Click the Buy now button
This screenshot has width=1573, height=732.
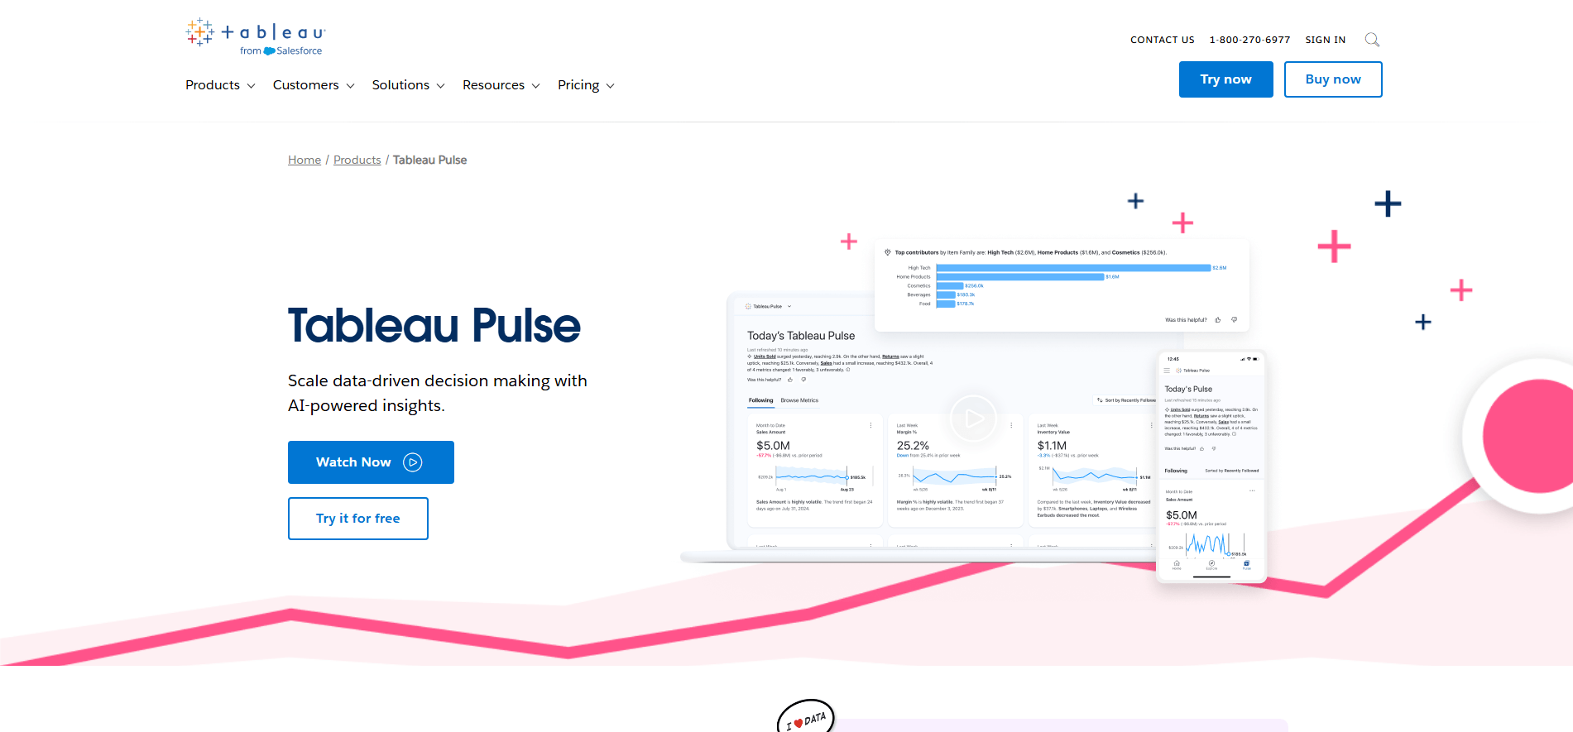tap(1332, 79)
